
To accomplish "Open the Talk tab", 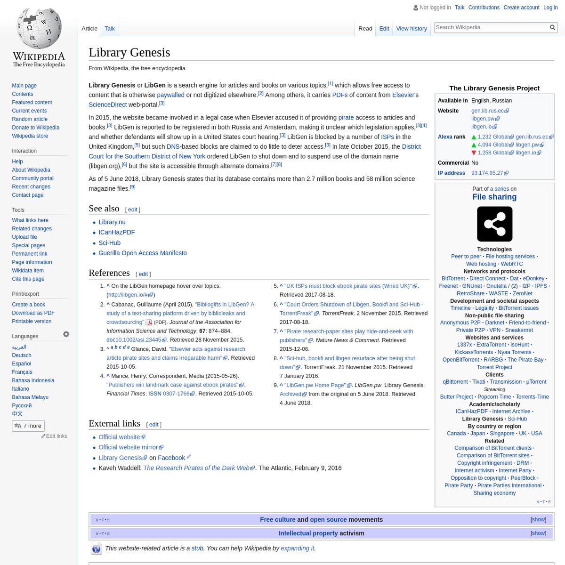I will click(x=110, y=29).
